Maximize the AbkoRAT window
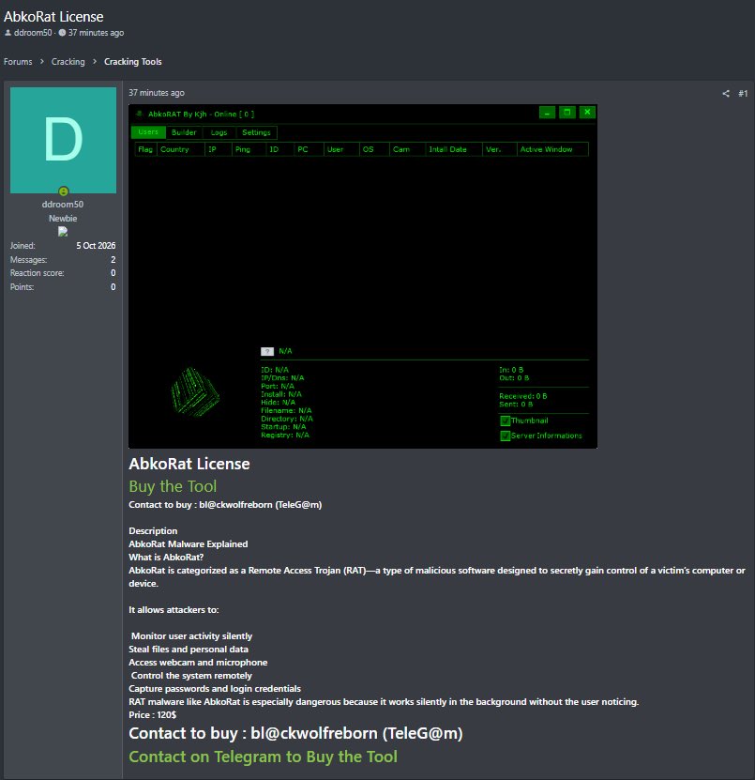Image resolution: width=755 pixels, height=780 pixels. 567,113
